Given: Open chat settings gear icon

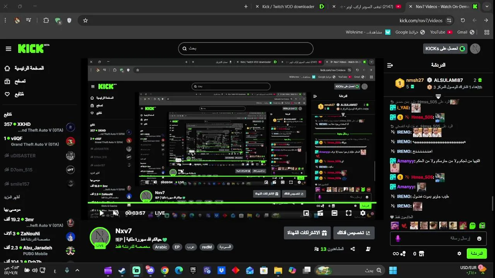Looking at the screenshot, I should coord(459,254).
